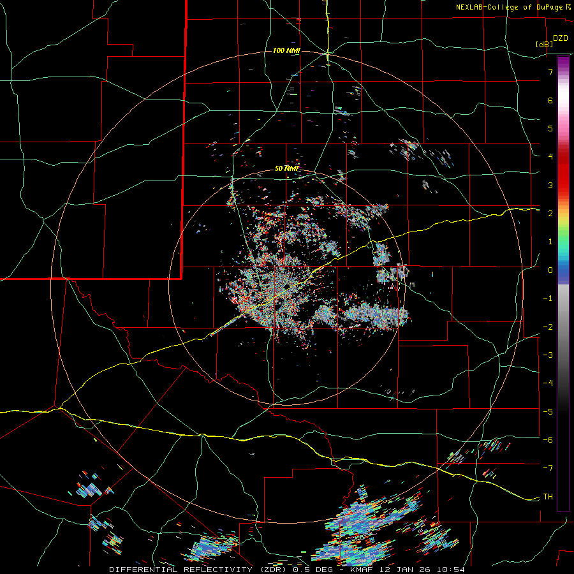Viewport: 574px width, 574px height.
Task: Click the [dB] units label
Action: tap(545, 44)
